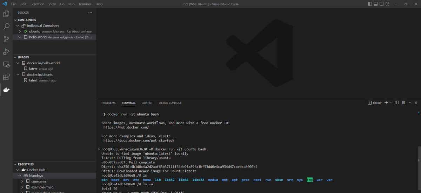
Task: Collapse the REGISTRIES section
Action: [15, 164]
